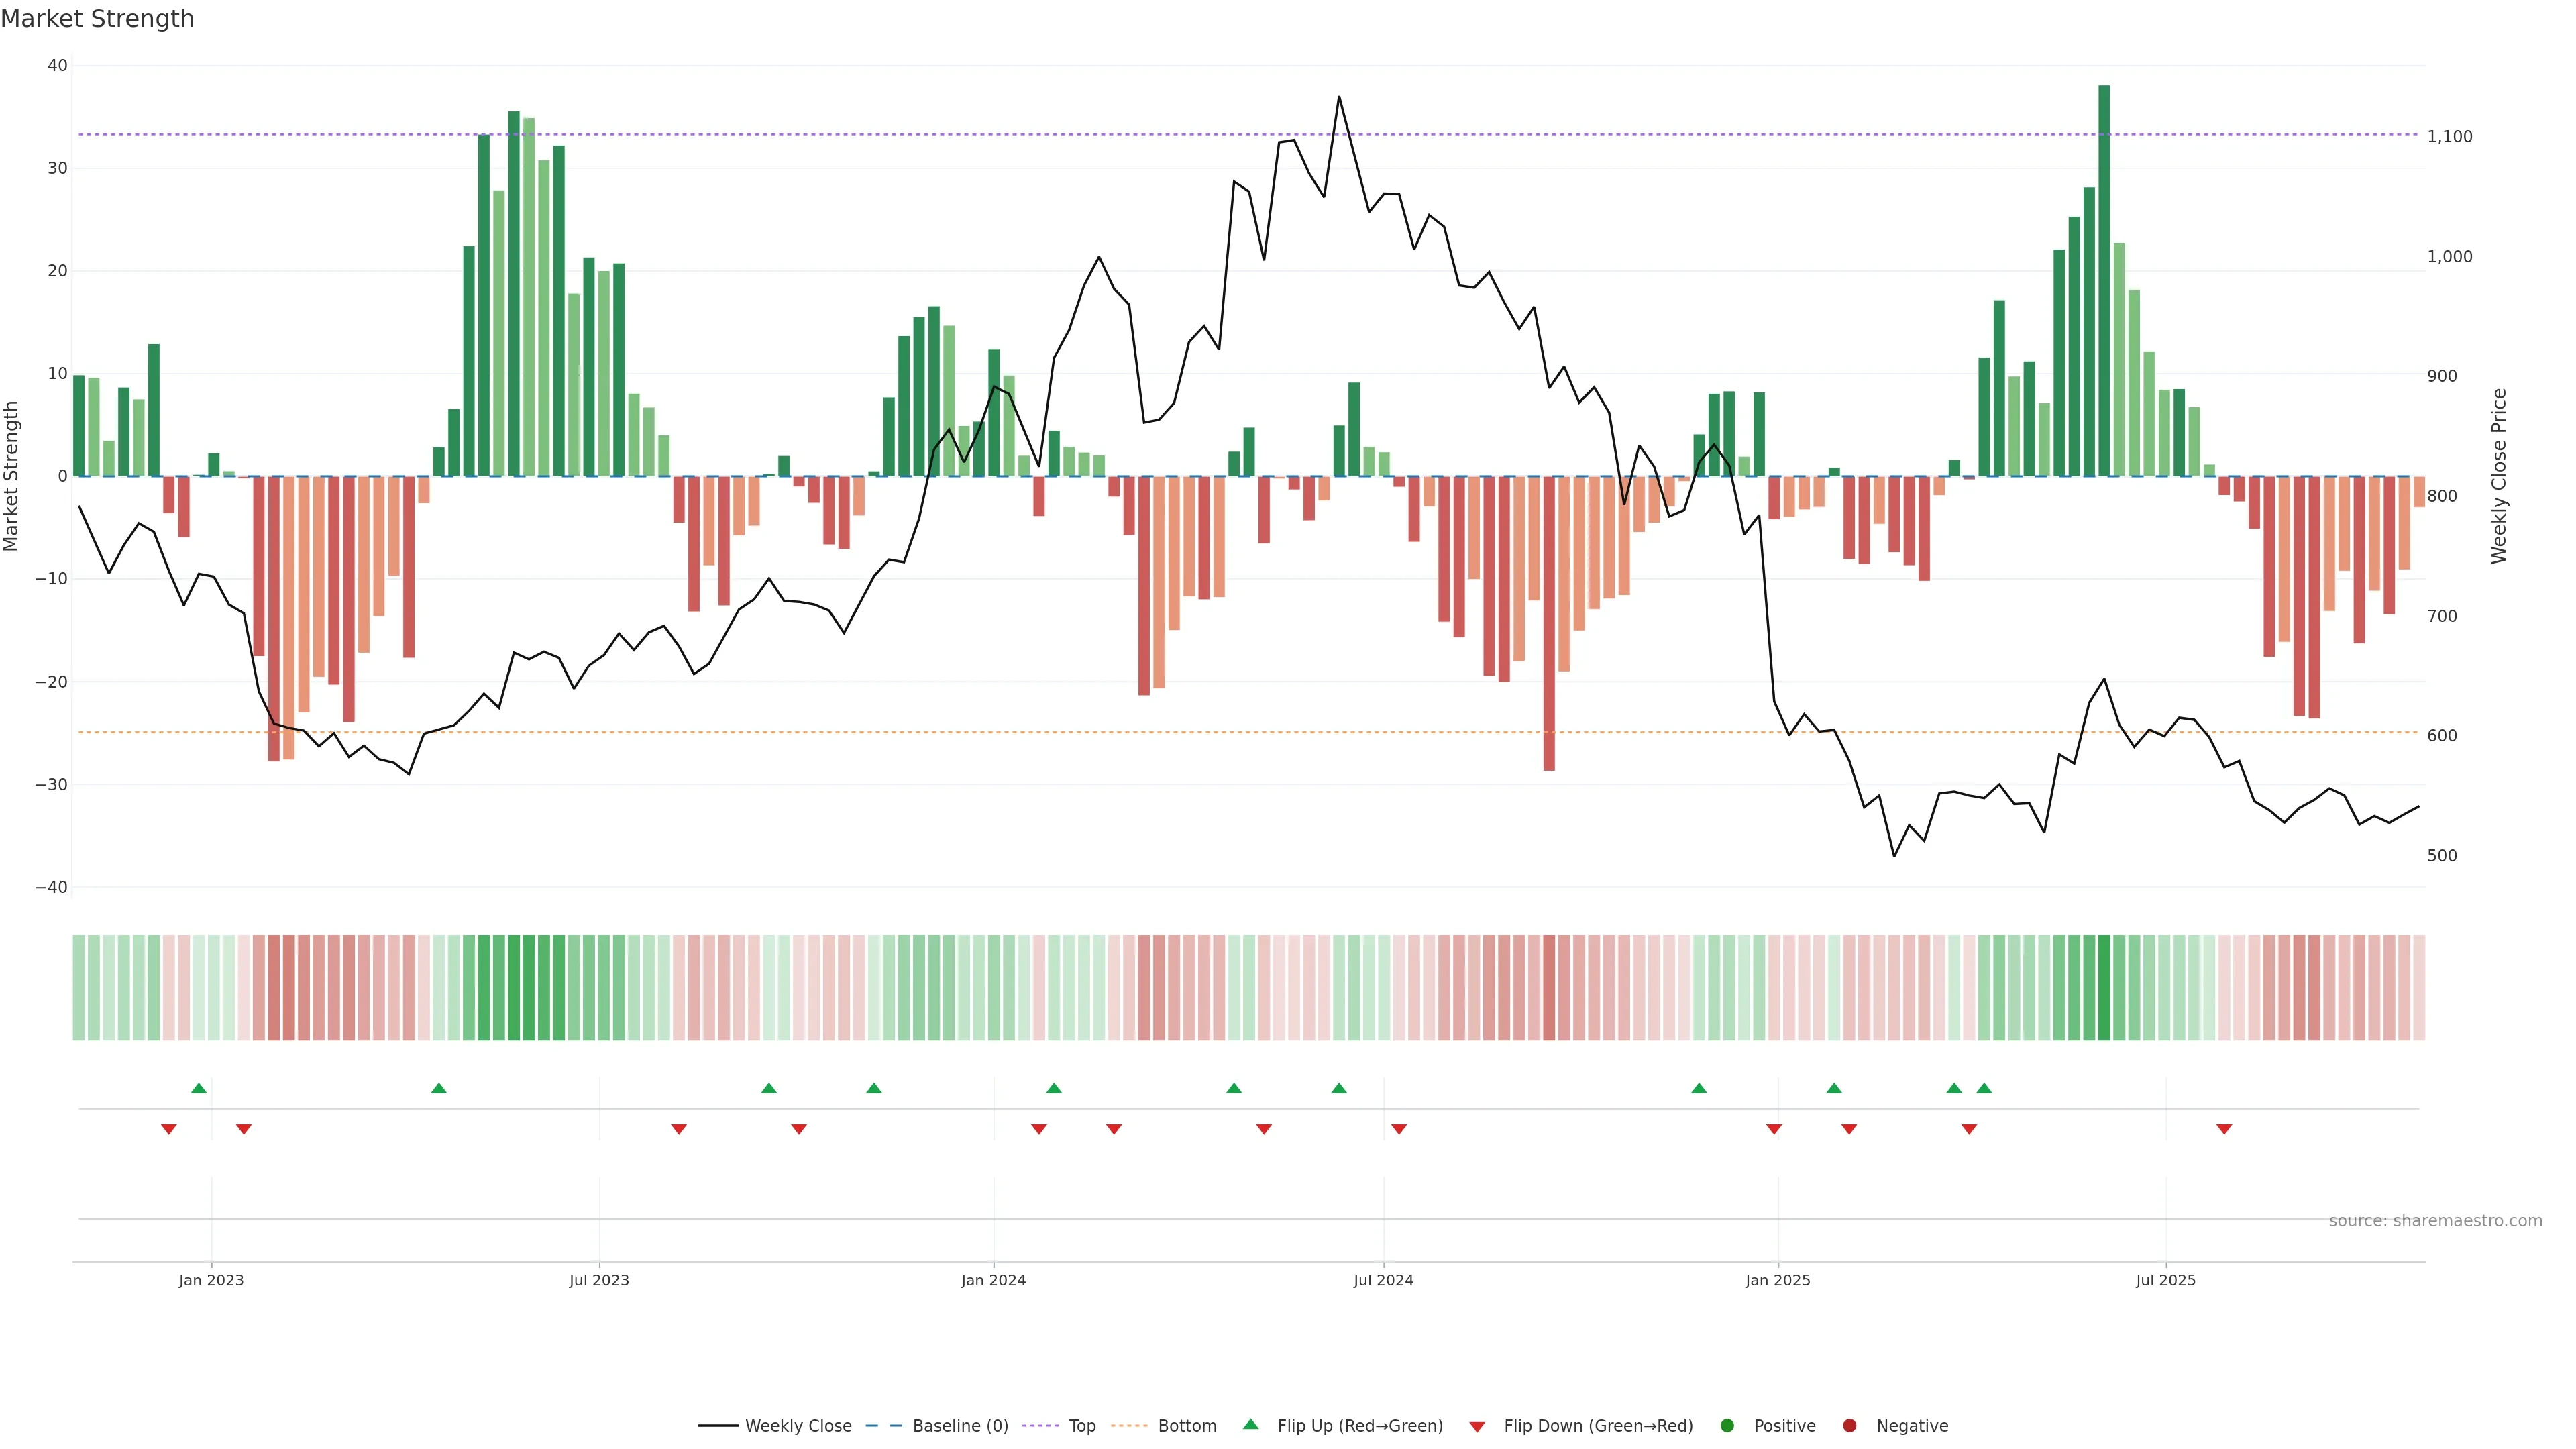
Task: Click the Market Strength y-axis title
Action: (12, 476)
